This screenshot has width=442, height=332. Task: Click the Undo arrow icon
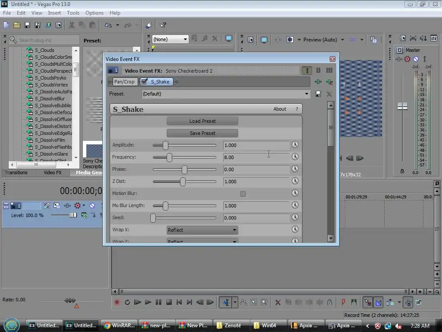point(108,25)
